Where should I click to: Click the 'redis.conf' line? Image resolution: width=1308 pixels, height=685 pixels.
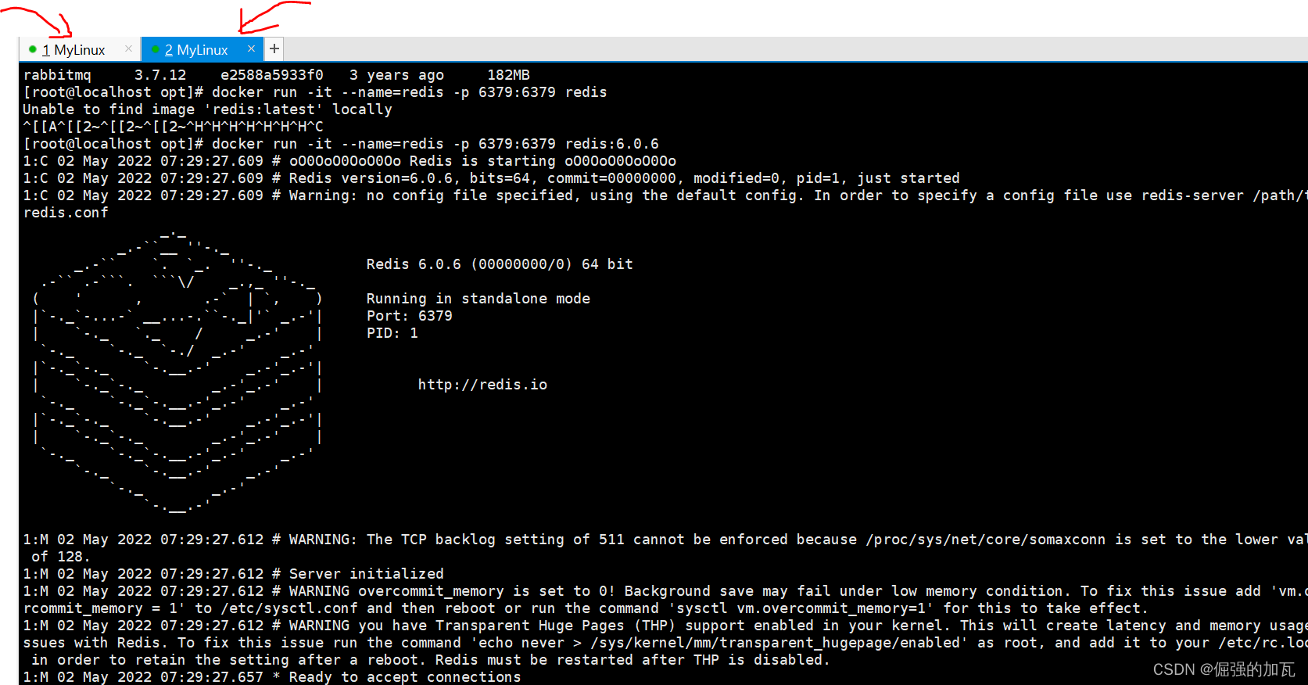click(66, 213)
